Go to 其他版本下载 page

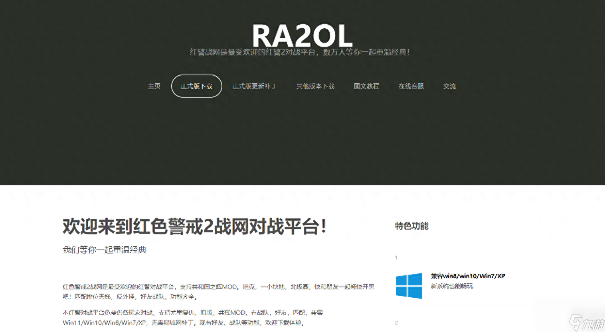pyautogui.click(x=315, y=86)
